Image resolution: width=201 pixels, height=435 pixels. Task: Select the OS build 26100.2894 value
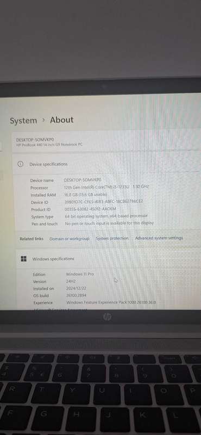(x=77, y=295)
